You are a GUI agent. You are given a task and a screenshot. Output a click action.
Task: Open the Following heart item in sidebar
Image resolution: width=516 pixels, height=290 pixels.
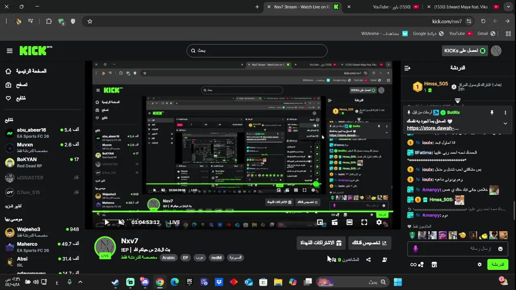point(15,98)
